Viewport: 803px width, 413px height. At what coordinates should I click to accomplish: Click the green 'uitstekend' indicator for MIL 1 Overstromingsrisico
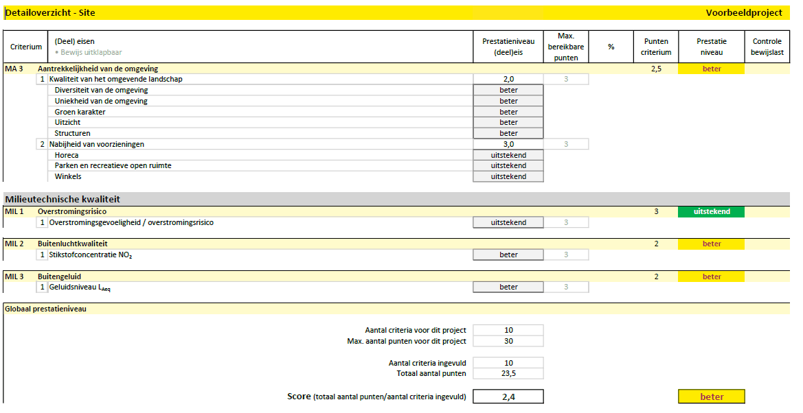point(710,211)
